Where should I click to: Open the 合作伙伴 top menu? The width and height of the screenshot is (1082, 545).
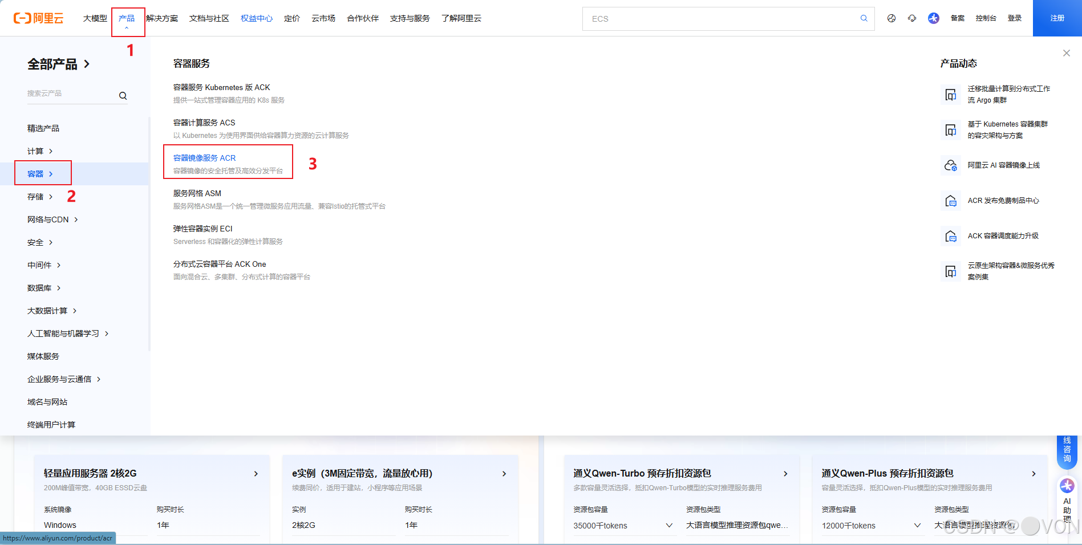pyautogui.click(x=363, y=18)
